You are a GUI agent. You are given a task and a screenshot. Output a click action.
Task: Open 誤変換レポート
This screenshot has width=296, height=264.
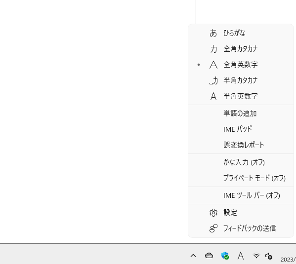click(241, 145)
